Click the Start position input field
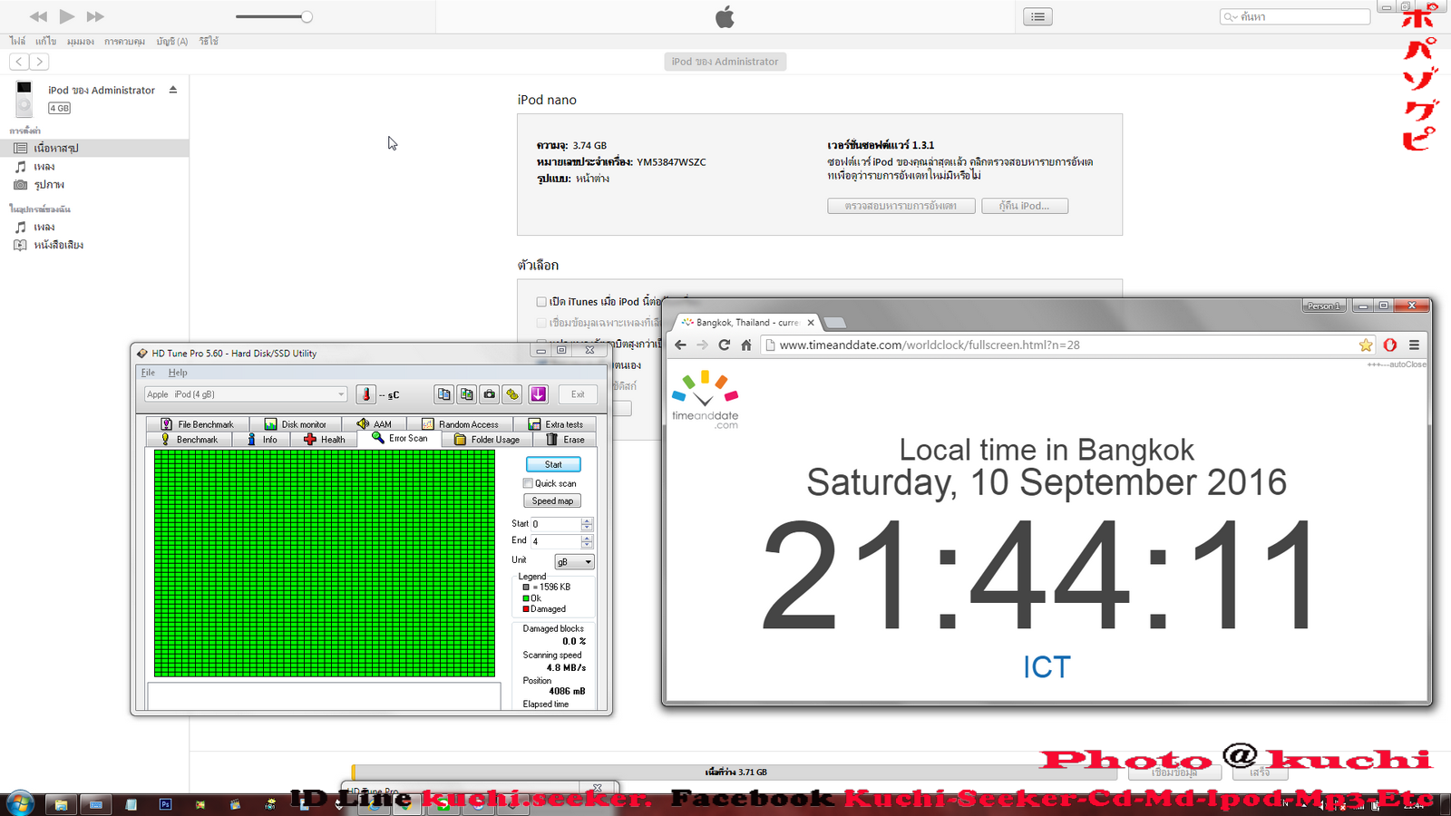Image resolution: width=1451 pixels, height=816 pixels. (x=555, y=524)
